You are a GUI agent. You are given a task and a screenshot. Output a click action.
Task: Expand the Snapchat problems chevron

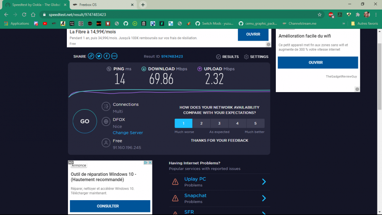[264, 198]
